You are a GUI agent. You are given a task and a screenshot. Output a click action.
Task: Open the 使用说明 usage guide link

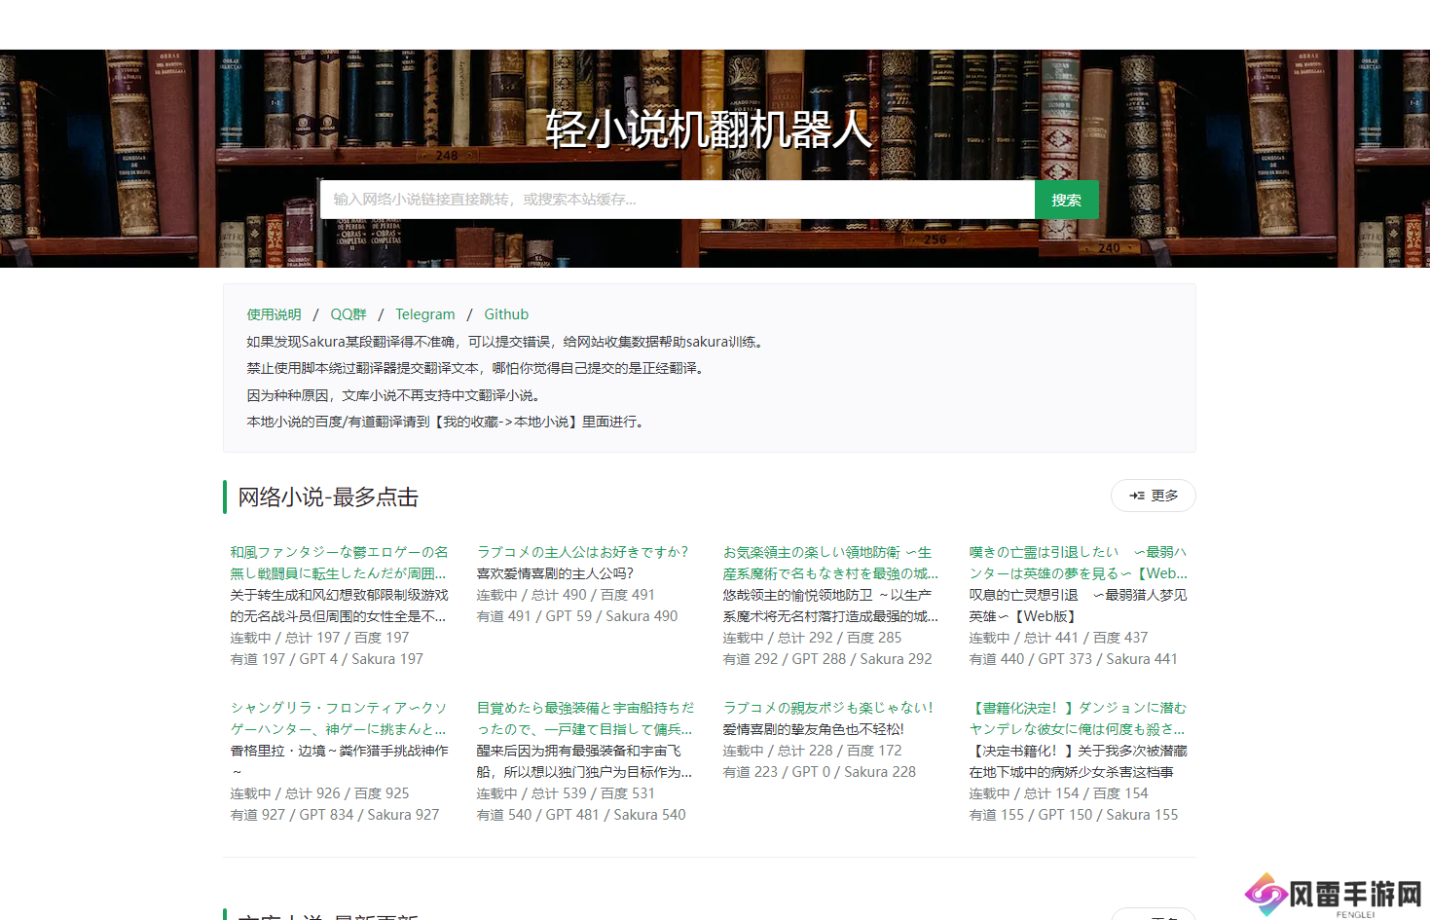click(x=274, y=314)
